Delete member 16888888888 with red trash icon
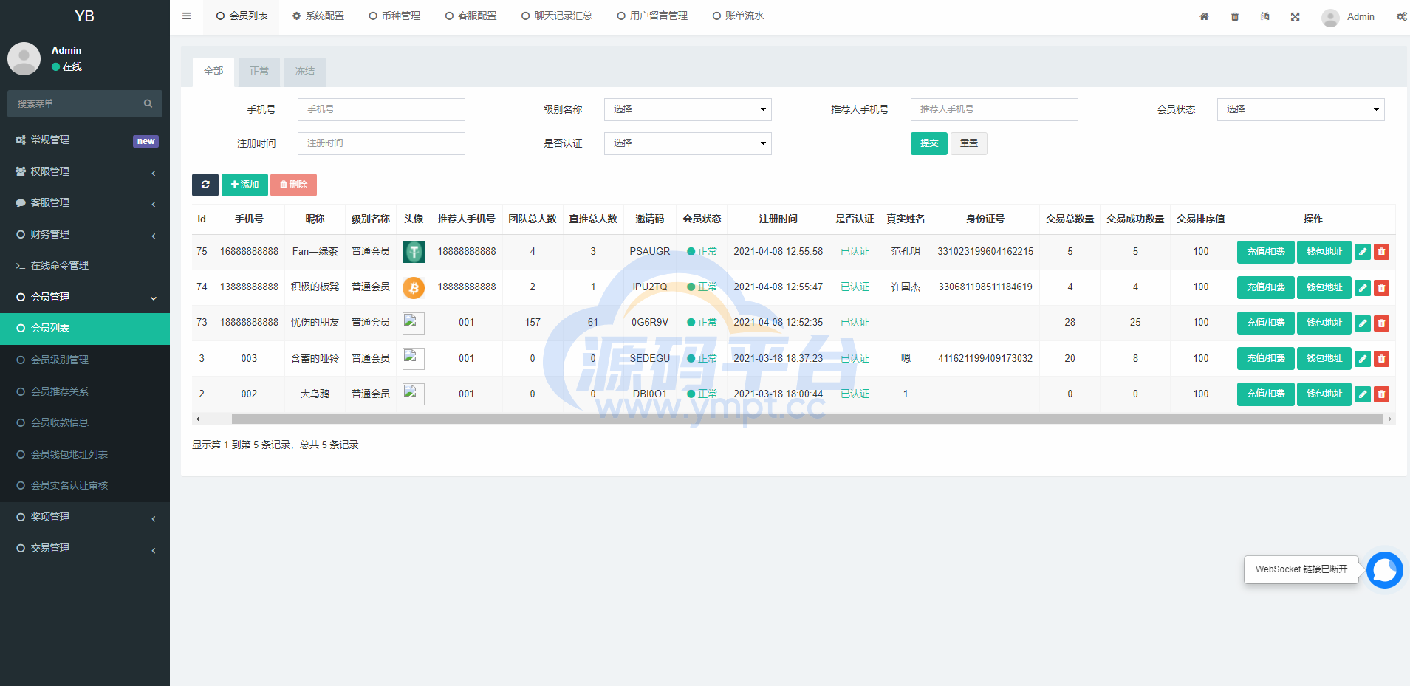The image size is (1410, 686). click(x=1381, y=252)
